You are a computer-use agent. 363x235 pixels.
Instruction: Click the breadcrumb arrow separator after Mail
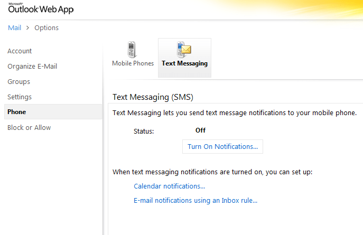pos(27,27)
